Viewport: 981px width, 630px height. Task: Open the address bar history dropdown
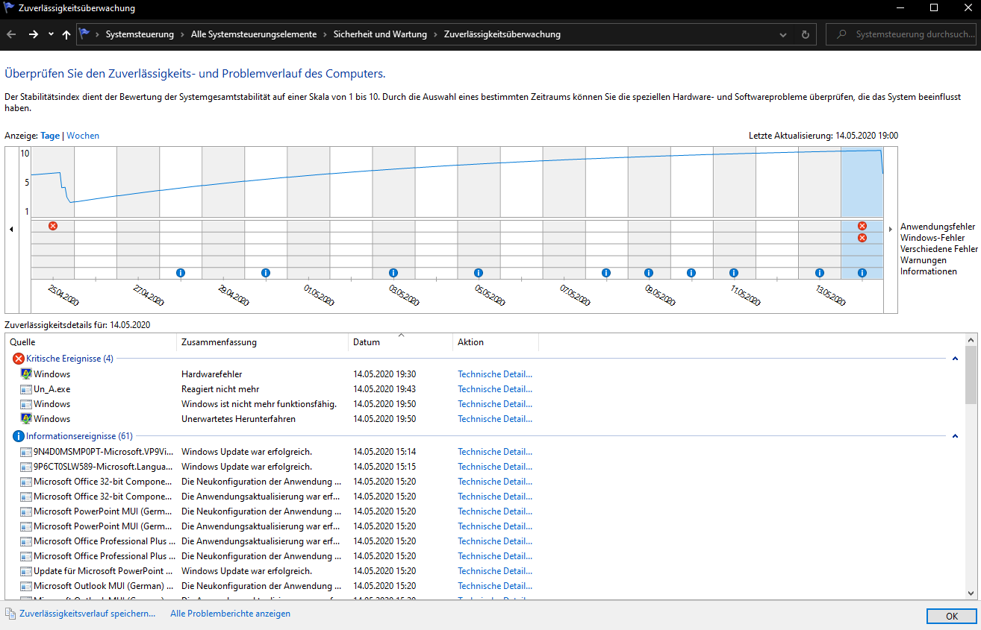(782, 34)
